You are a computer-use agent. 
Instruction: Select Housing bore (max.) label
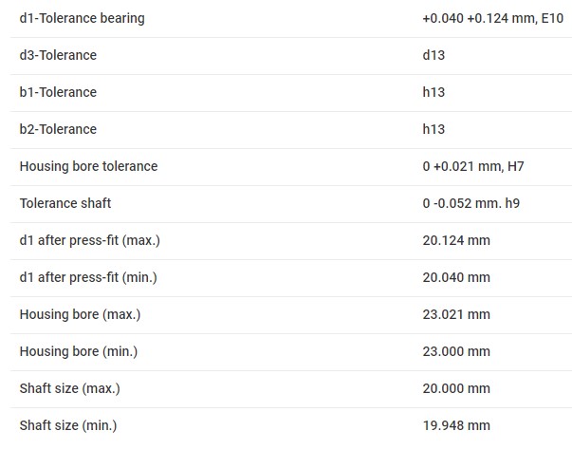click(x=80, y=314)
